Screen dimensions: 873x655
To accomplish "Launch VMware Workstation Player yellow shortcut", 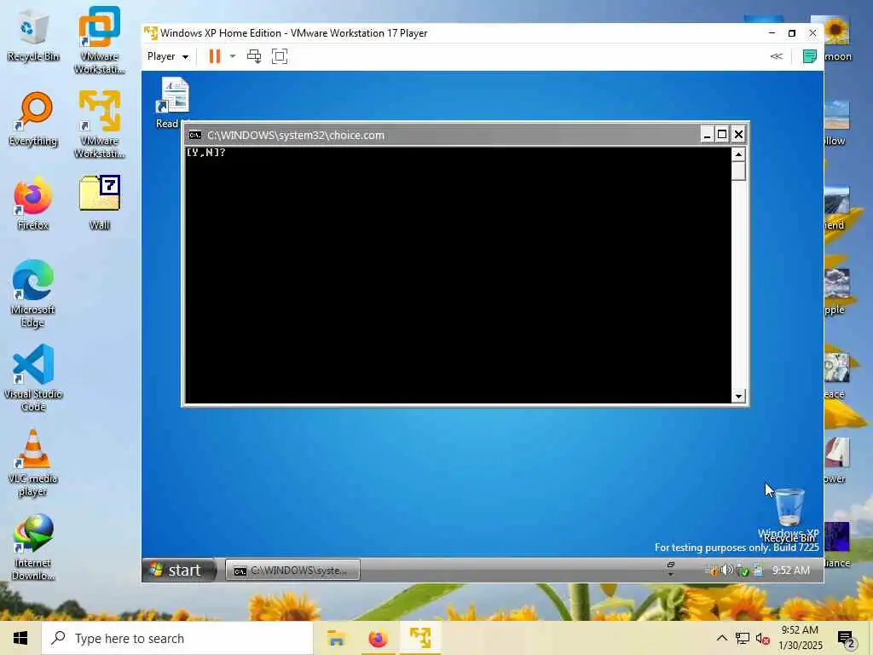I will pos(99,124).
